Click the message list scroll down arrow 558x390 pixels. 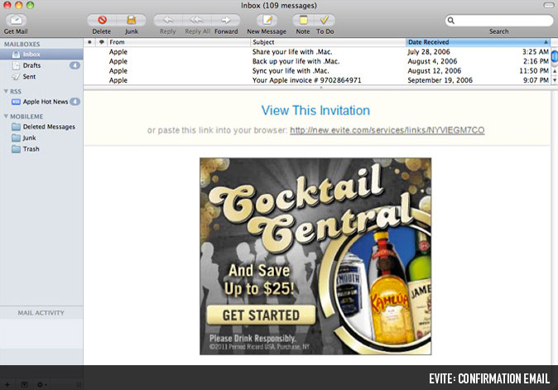click(x=554, y=80)
